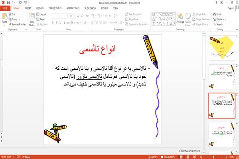The width and height of the screenshot is (239, 159).
Task: Switch to Normal view icon
Action: click(182, 157)
